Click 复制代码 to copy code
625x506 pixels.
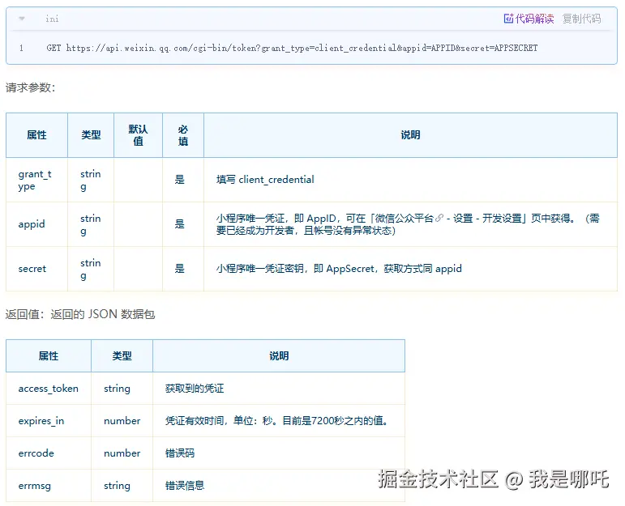pyautogui.click(x=581, y=19)
